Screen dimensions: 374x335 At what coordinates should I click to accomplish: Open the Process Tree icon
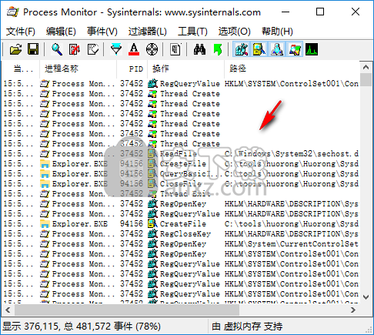[x=175, y=49]
